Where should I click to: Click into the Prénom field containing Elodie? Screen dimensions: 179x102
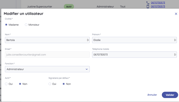coord(135,40)
